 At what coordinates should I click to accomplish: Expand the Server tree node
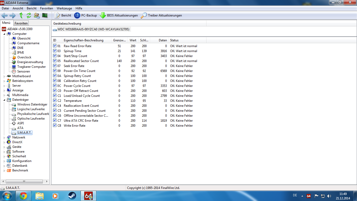pyautogui.click(x=4, y=86)
